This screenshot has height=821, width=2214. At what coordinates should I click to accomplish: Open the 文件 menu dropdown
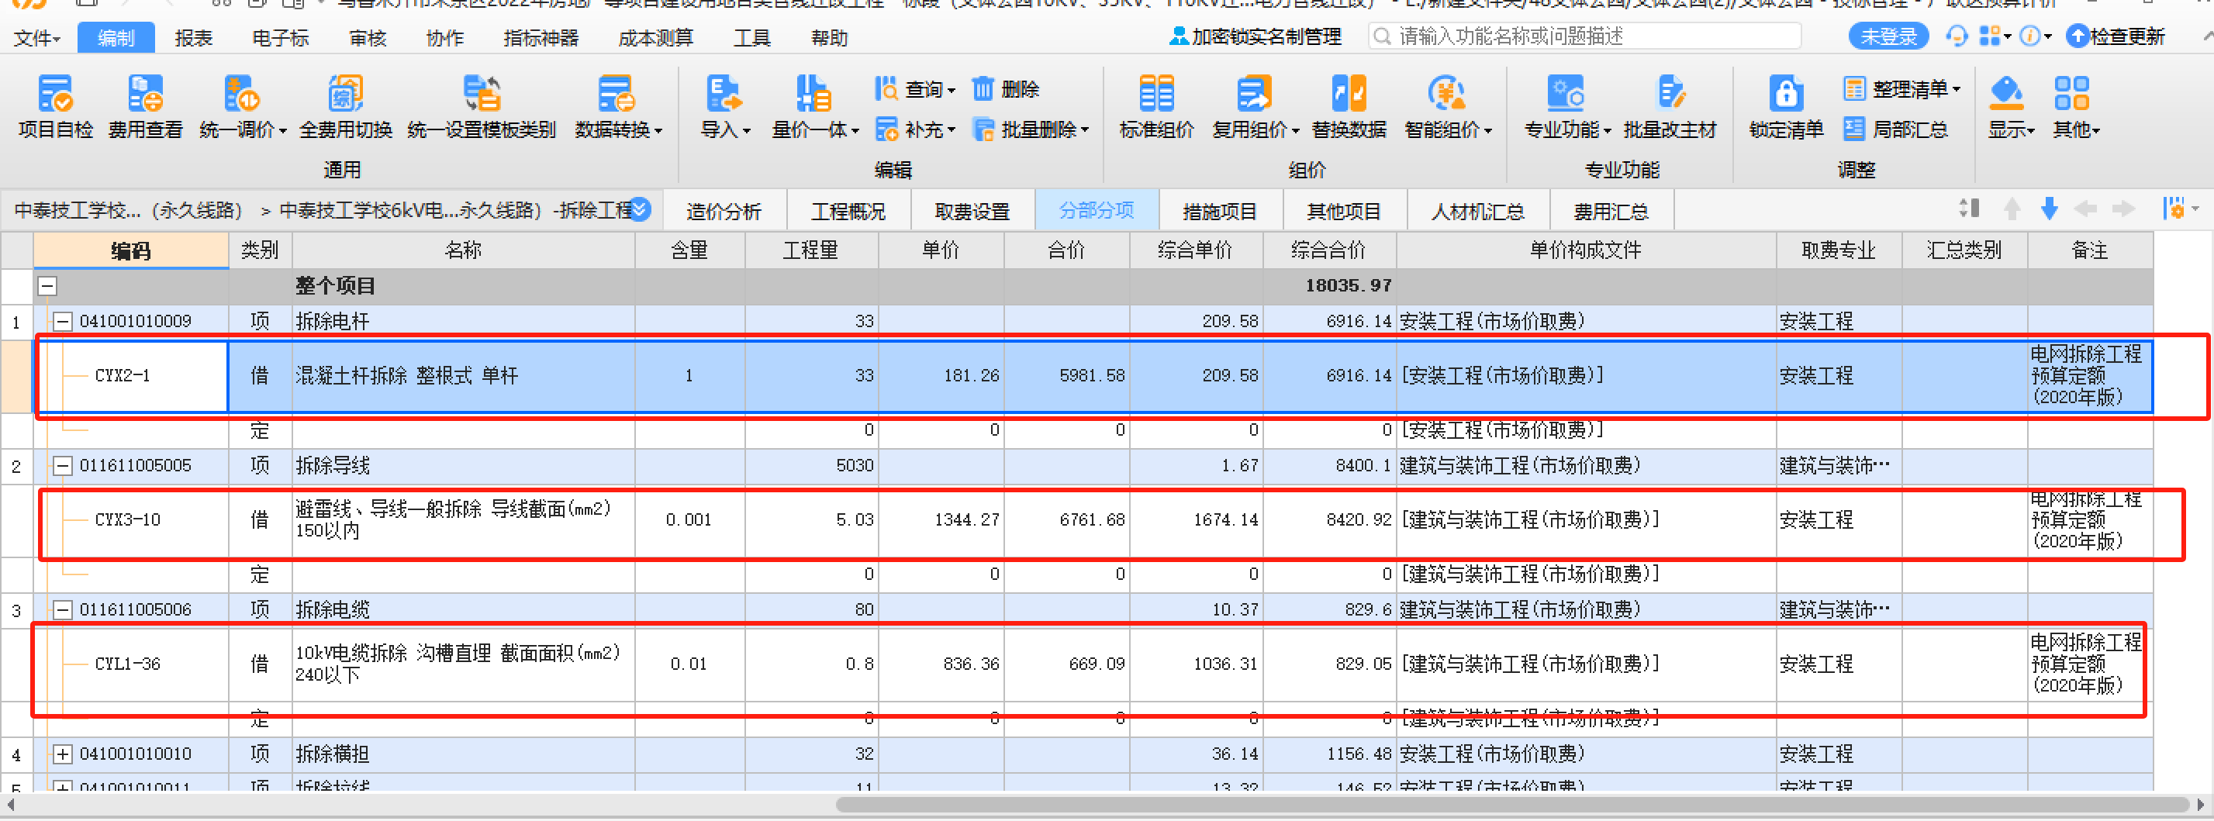[x=37, y=38]
